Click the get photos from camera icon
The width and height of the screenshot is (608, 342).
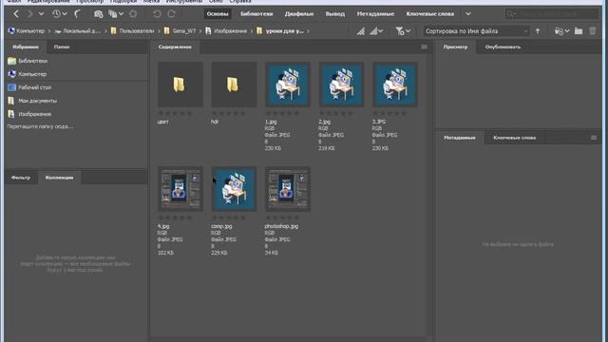(x=99, y=14)
